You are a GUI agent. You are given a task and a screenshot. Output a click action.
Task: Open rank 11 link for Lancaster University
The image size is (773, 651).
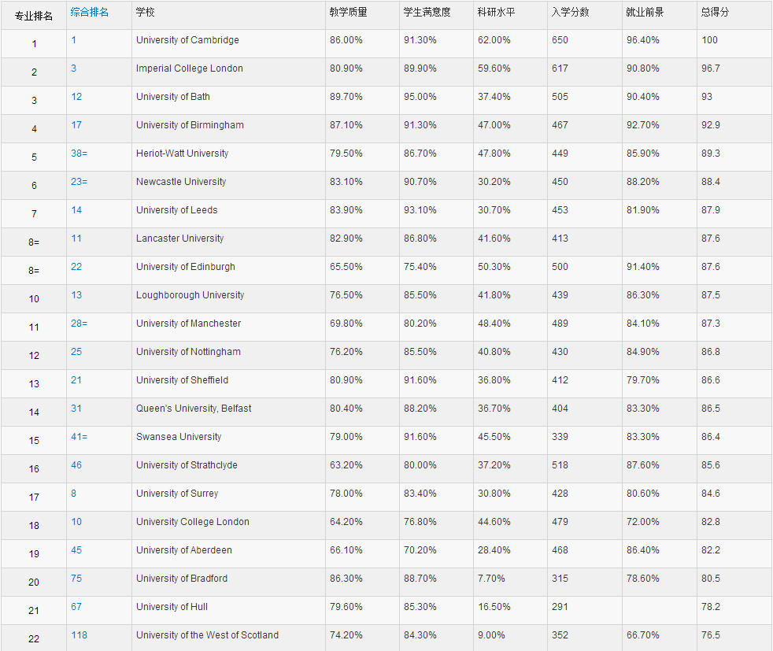pos(76,239)
